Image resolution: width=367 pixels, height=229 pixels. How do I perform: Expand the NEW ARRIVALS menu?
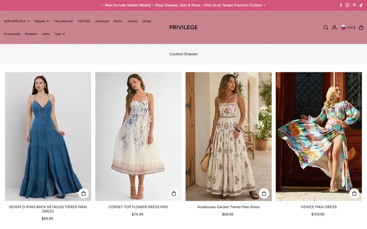point(17,21)
